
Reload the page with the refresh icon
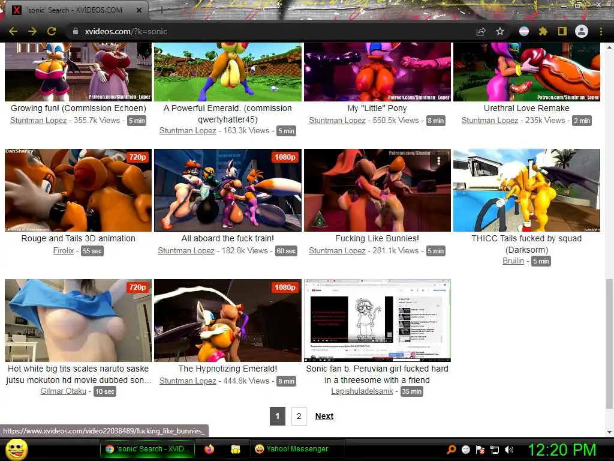tap(52, 31)
